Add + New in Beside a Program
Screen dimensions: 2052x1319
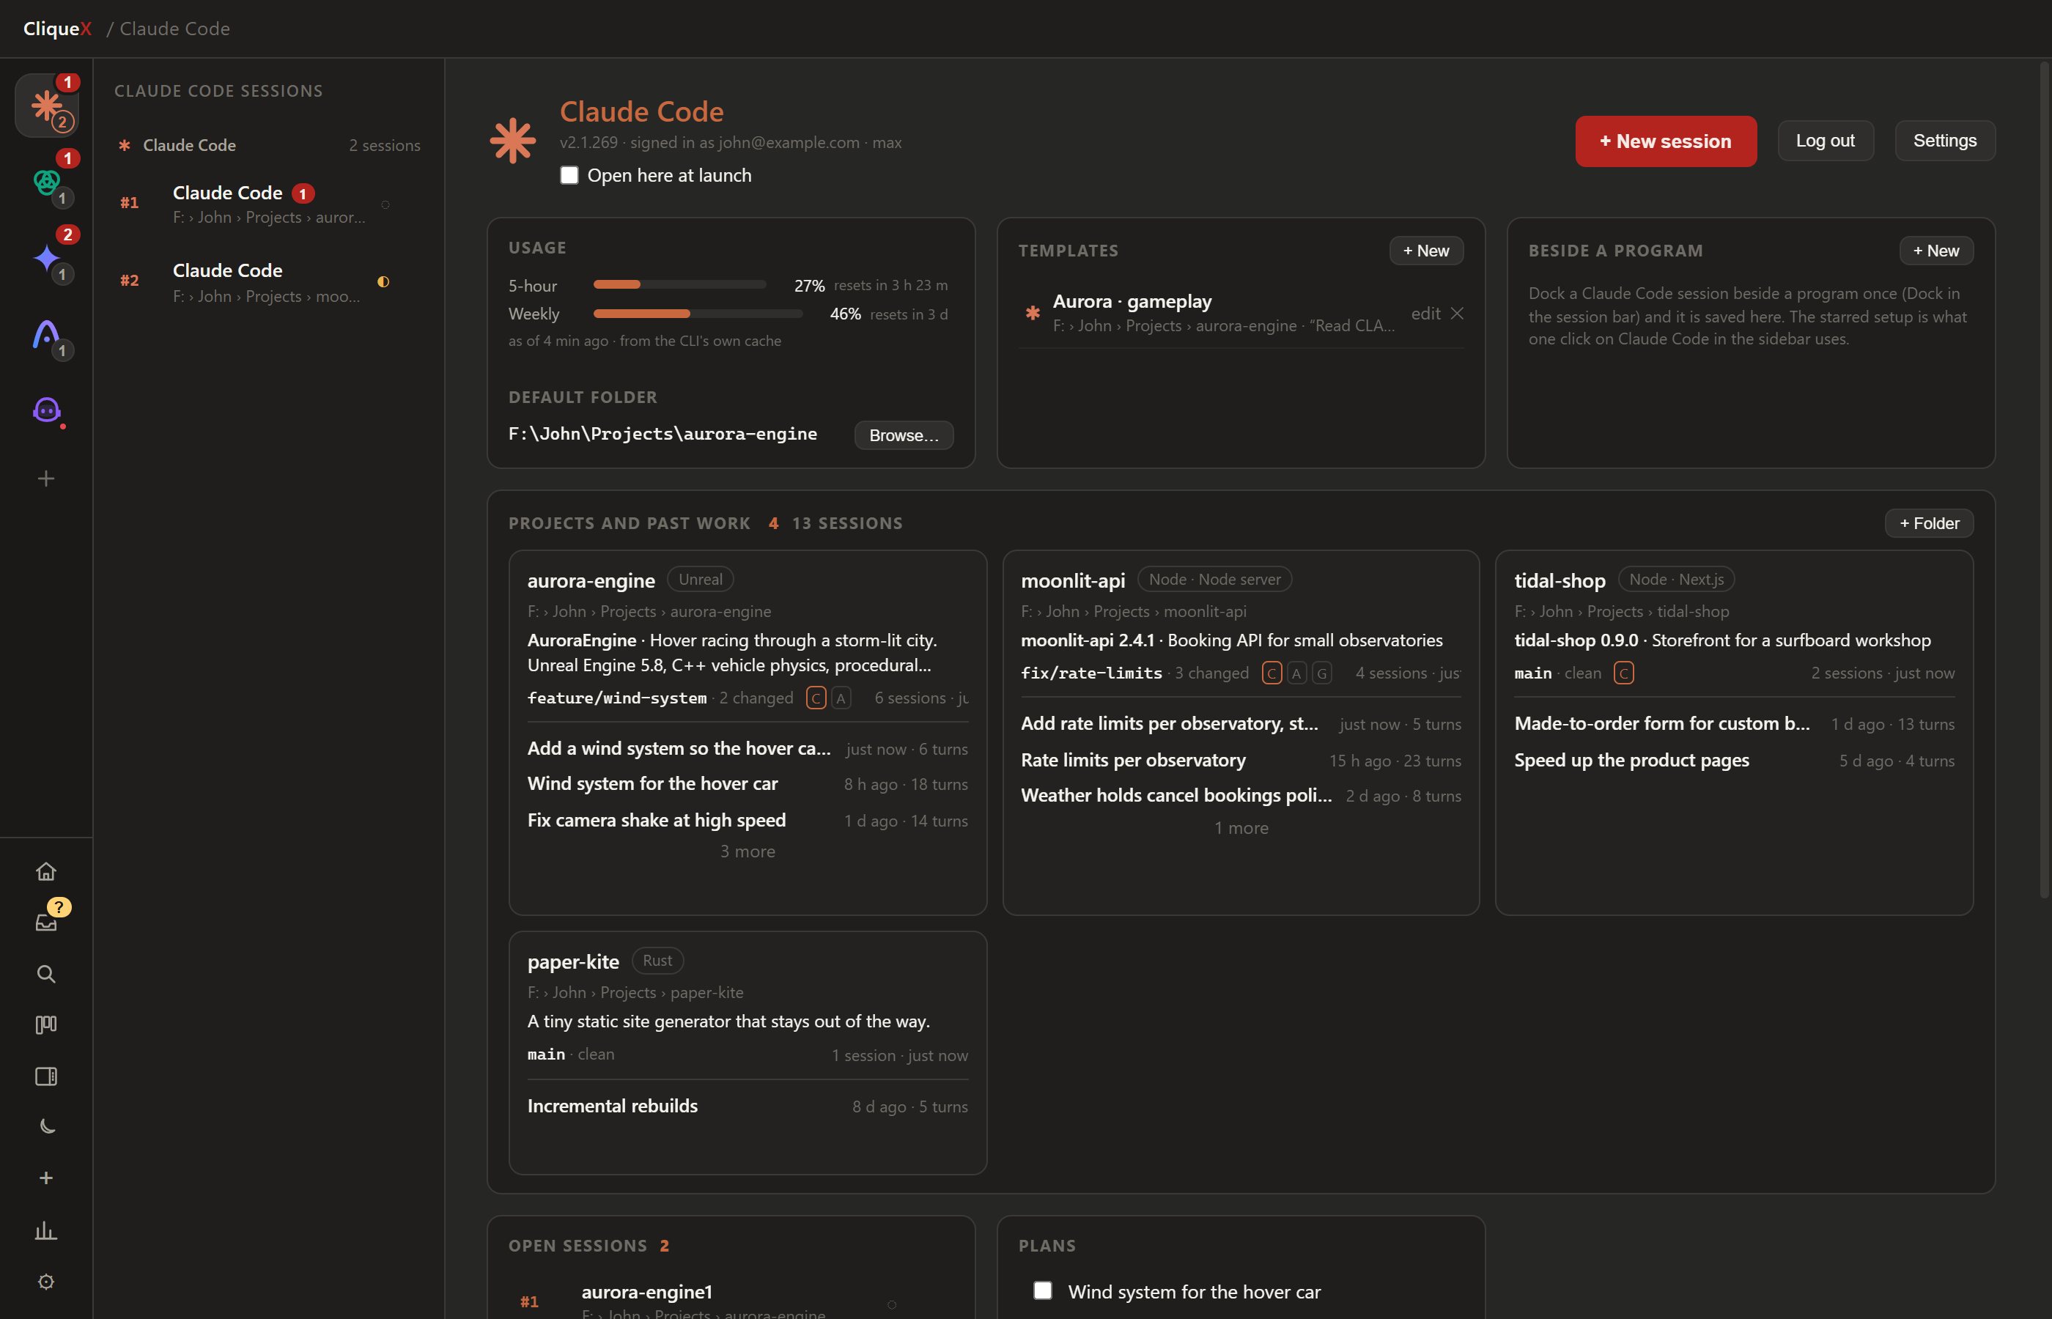point(1936,251)
